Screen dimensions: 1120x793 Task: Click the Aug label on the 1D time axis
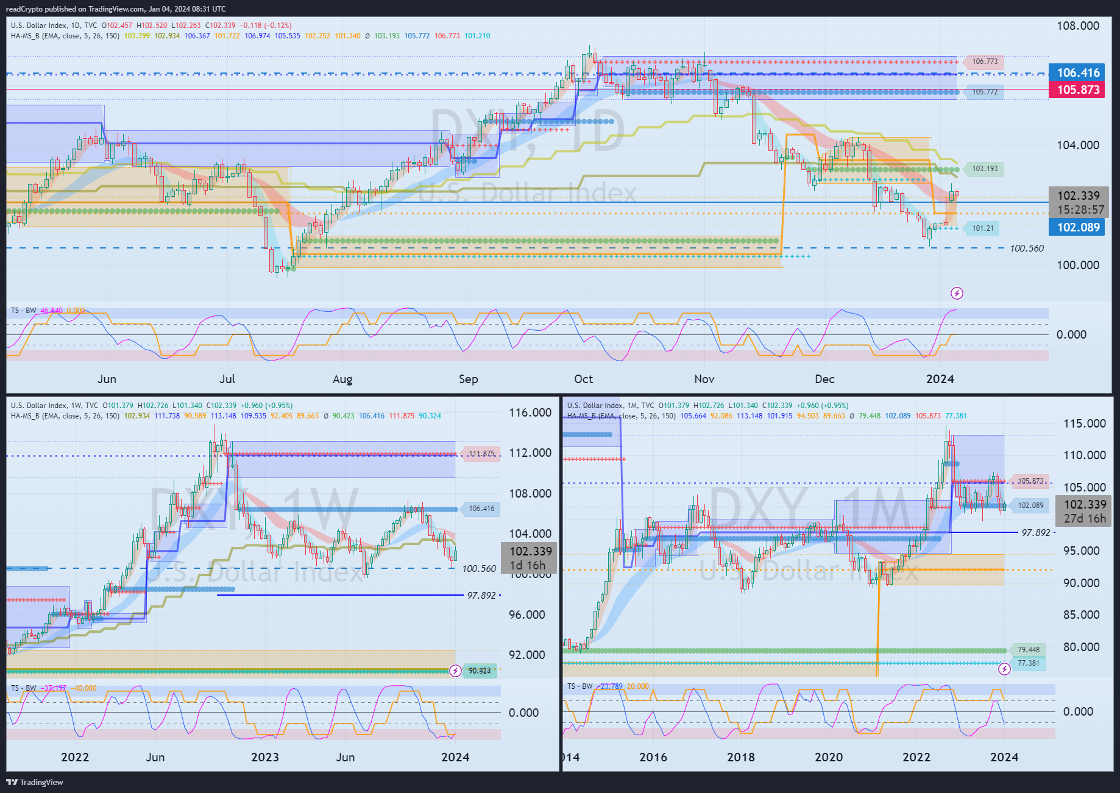(342, 379)
